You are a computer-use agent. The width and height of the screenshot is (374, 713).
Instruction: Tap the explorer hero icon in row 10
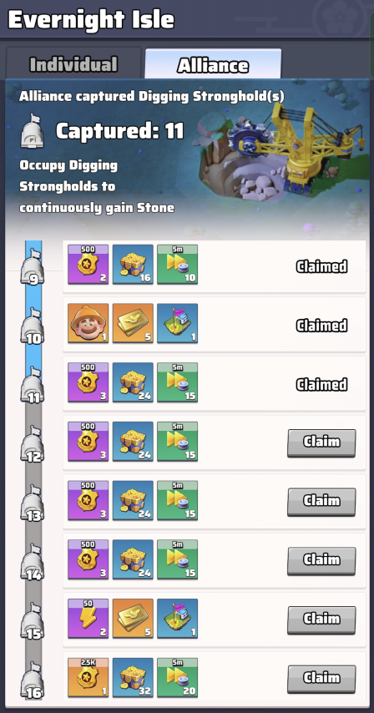(88, 323)
